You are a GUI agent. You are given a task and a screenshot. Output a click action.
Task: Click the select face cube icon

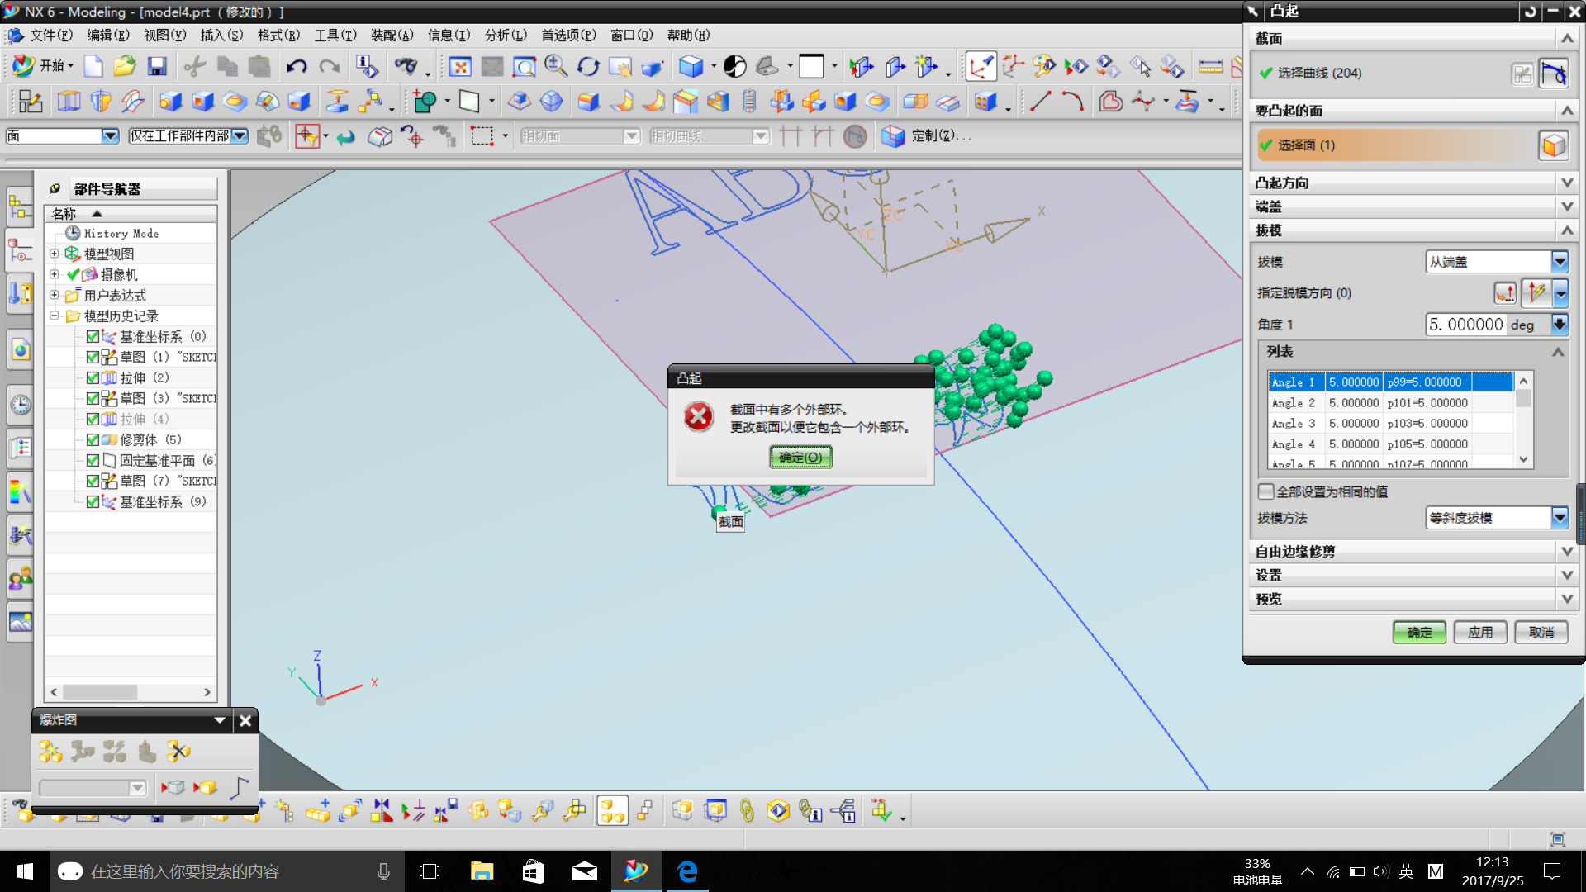click(x=1553, y=145)
